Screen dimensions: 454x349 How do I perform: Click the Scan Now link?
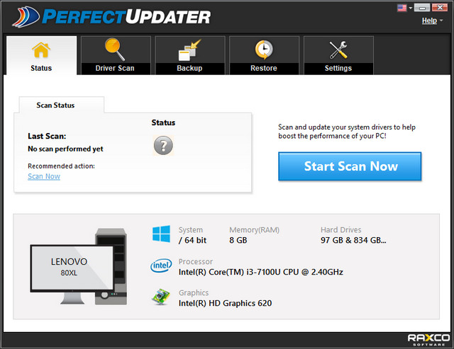coord(44,176)
